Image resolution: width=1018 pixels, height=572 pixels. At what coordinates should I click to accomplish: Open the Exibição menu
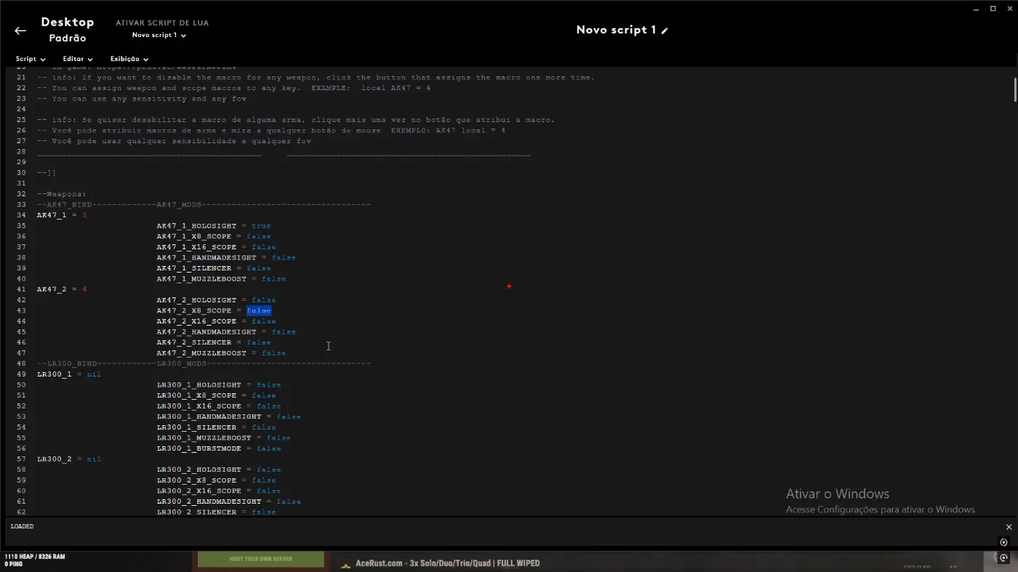(x=129, y=59)
